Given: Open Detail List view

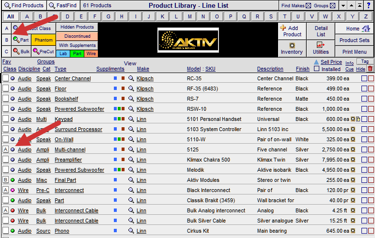Looking at the screenshot, I should pyautogui.click(x=321, y=31).
